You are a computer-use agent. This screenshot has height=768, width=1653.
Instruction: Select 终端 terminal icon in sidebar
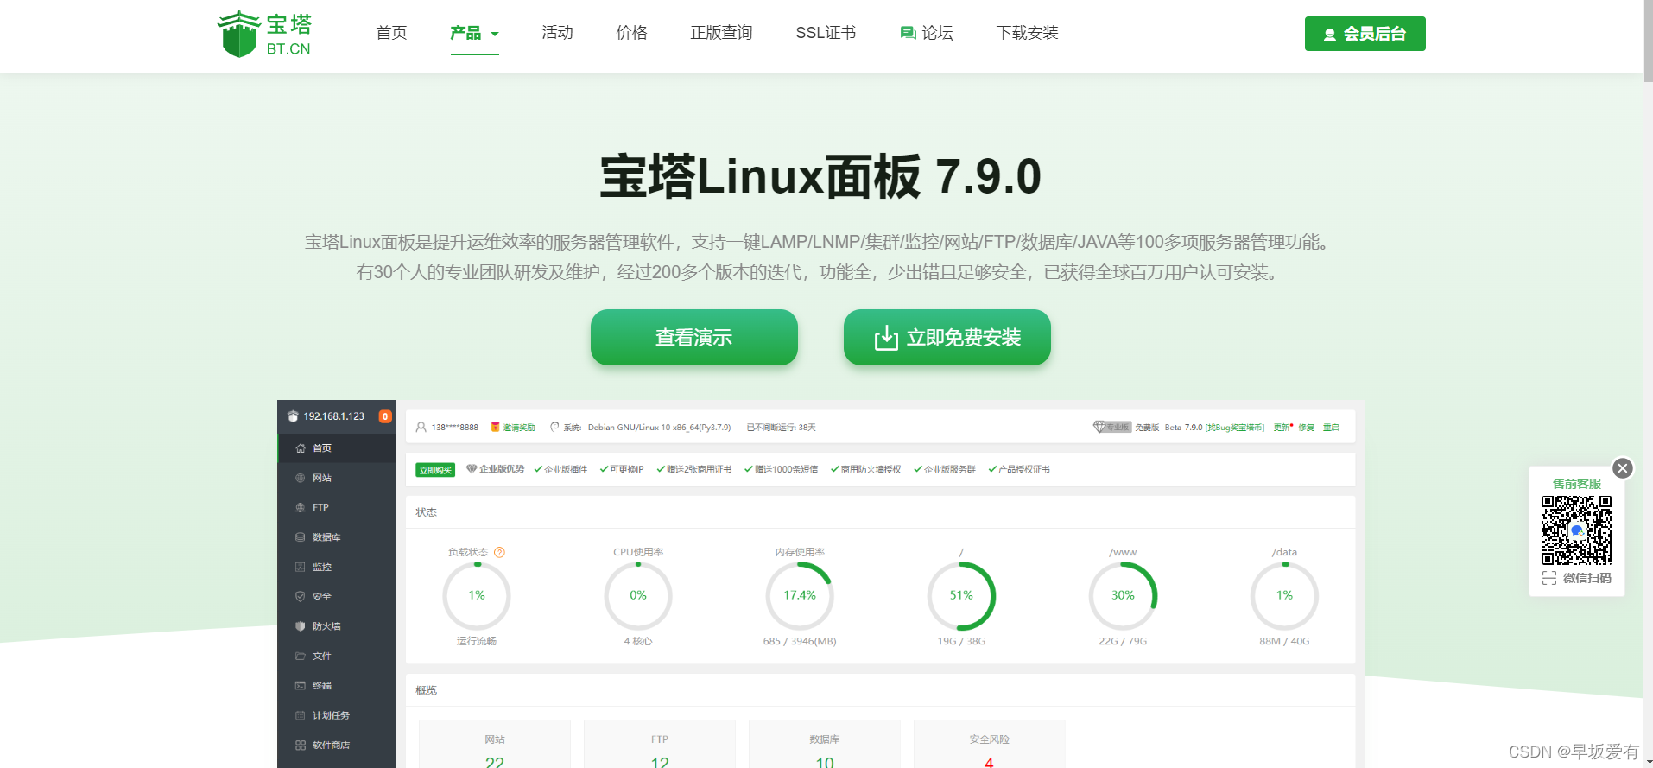point(301,686)
